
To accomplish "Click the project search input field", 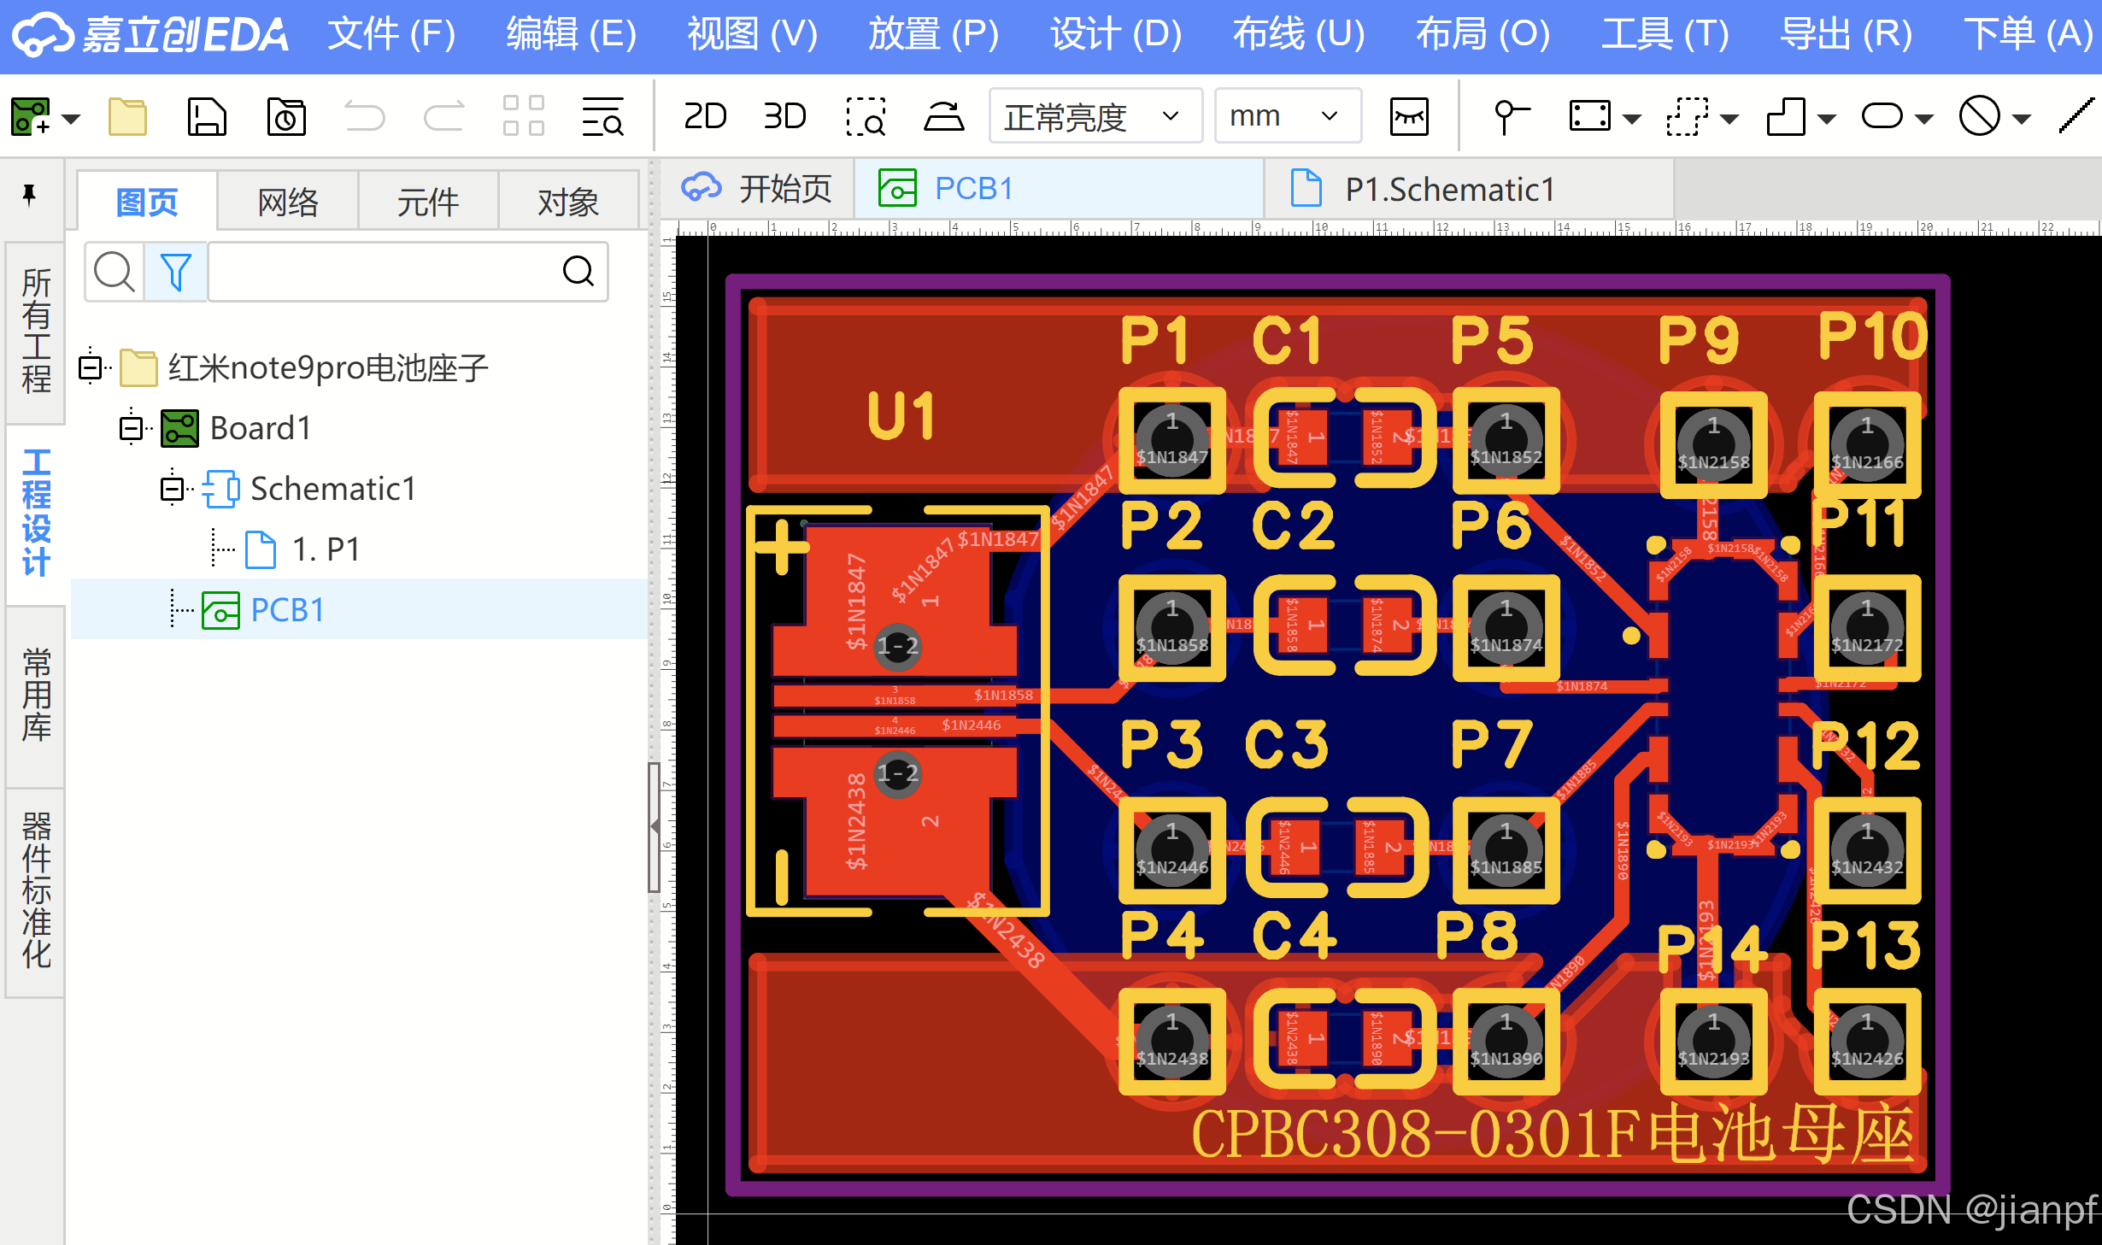I will tap(385, 273).
